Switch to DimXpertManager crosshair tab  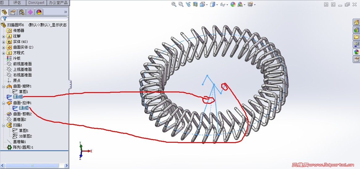click(x=30, y=12)
